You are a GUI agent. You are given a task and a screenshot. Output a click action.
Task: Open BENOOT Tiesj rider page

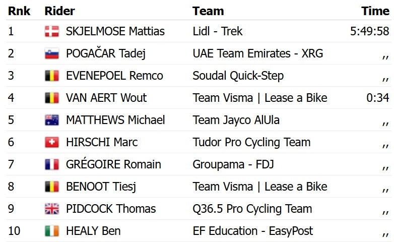[x=101, y=187]
